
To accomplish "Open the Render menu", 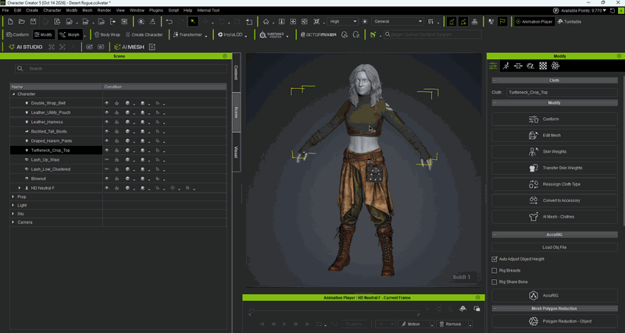I will (104, 10).
